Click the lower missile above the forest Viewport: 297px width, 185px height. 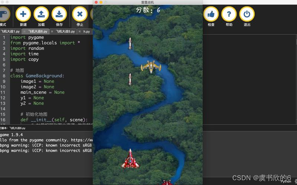tap(130, 80)
